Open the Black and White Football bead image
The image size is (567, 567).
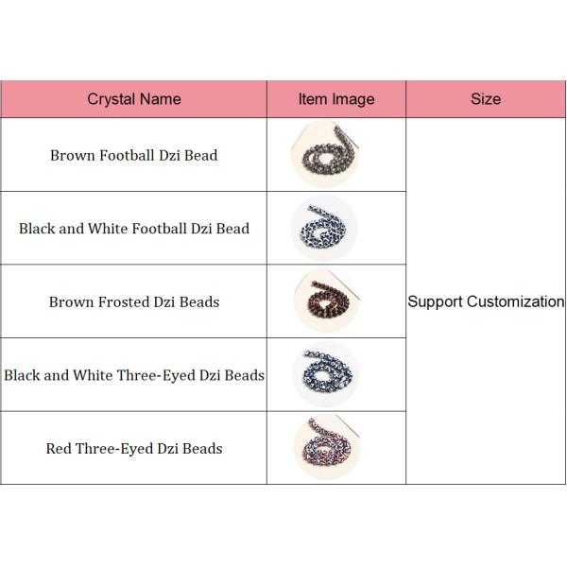(326, 228)
